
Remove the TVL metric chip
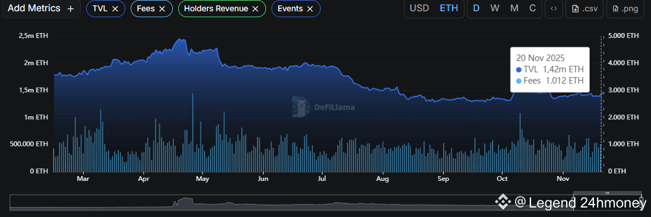pyautogui.click(x=115, y=9)
